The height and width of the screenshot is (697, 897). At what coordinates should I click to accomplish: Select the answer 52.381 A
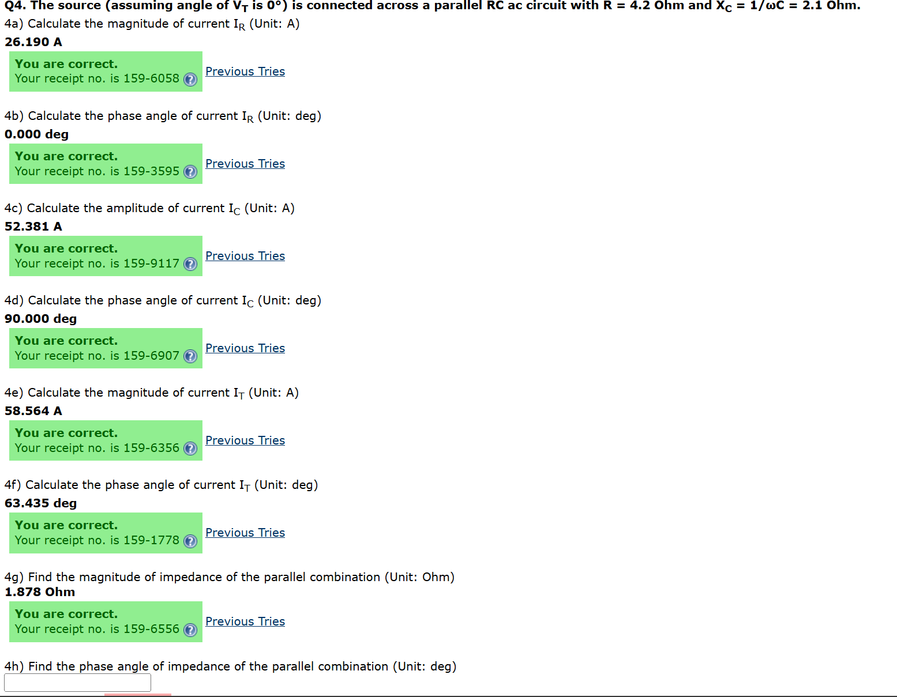pyautogui.click(x=33, y=227)
